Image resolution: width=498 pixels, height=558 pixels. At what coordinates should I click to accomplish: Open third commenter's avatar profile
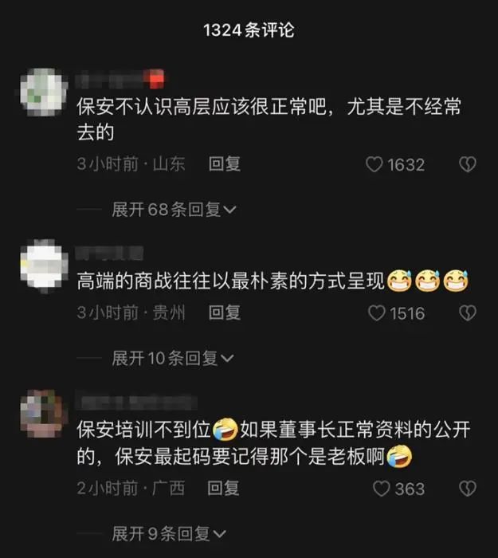click(44, 414)
